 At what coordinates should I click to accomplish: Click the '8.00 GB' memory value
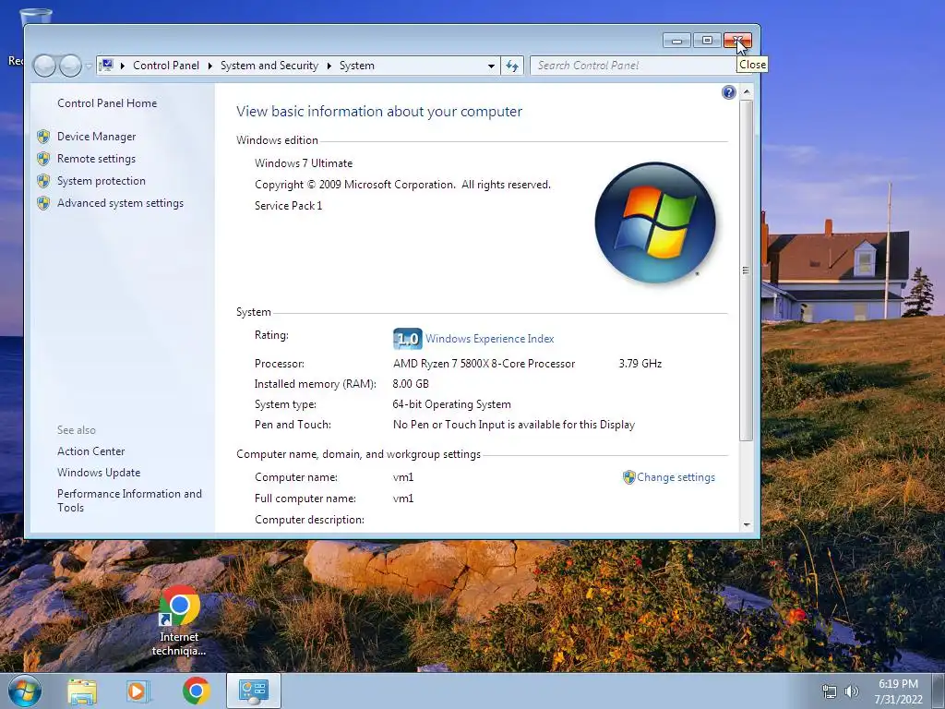click(411, 384)
